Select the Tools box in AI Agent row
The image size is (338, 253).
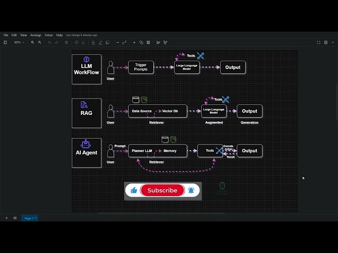click(210, 151)
